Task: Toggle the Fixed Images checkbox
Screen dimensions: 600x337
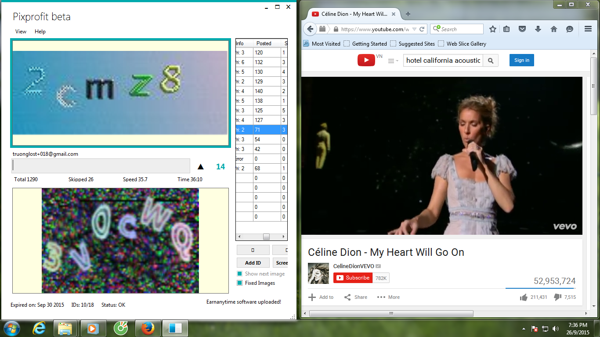Action: 239,283
